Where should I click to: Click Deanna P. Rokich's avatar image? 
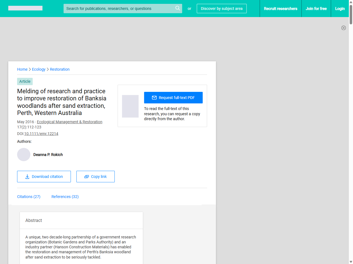pyautogui.click(x=24, y=155)
